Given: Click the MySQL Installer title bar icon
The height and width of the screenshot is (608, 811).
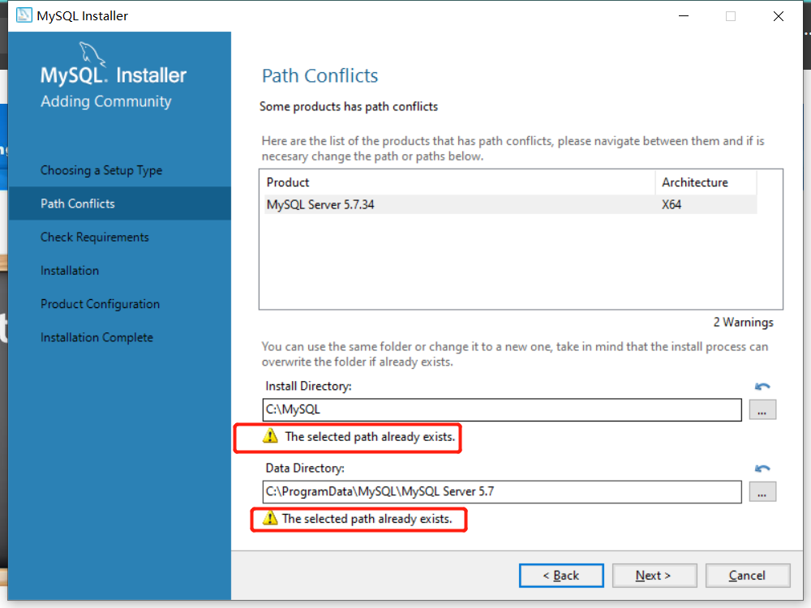Looking at the screenshot, I should tap(24, 15).
